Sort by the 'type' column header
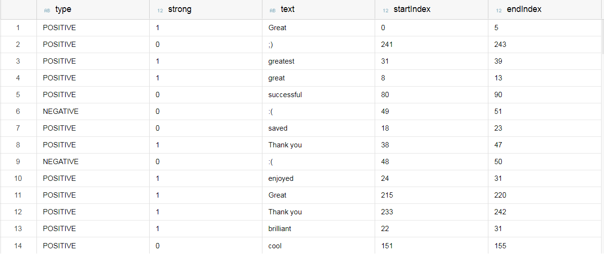The height and width of the screenshot is (255, 604). pyautogui.click(x=93, y=10)
